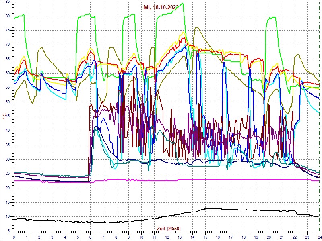The width and height of the screenshot is (322, 241).
Task: Click hour 16 on the time axis
Action: pos(218,237)
